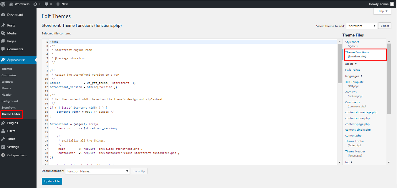Open 404 Template file
This screenshot has height=188, width=397.
coord(354,84)
